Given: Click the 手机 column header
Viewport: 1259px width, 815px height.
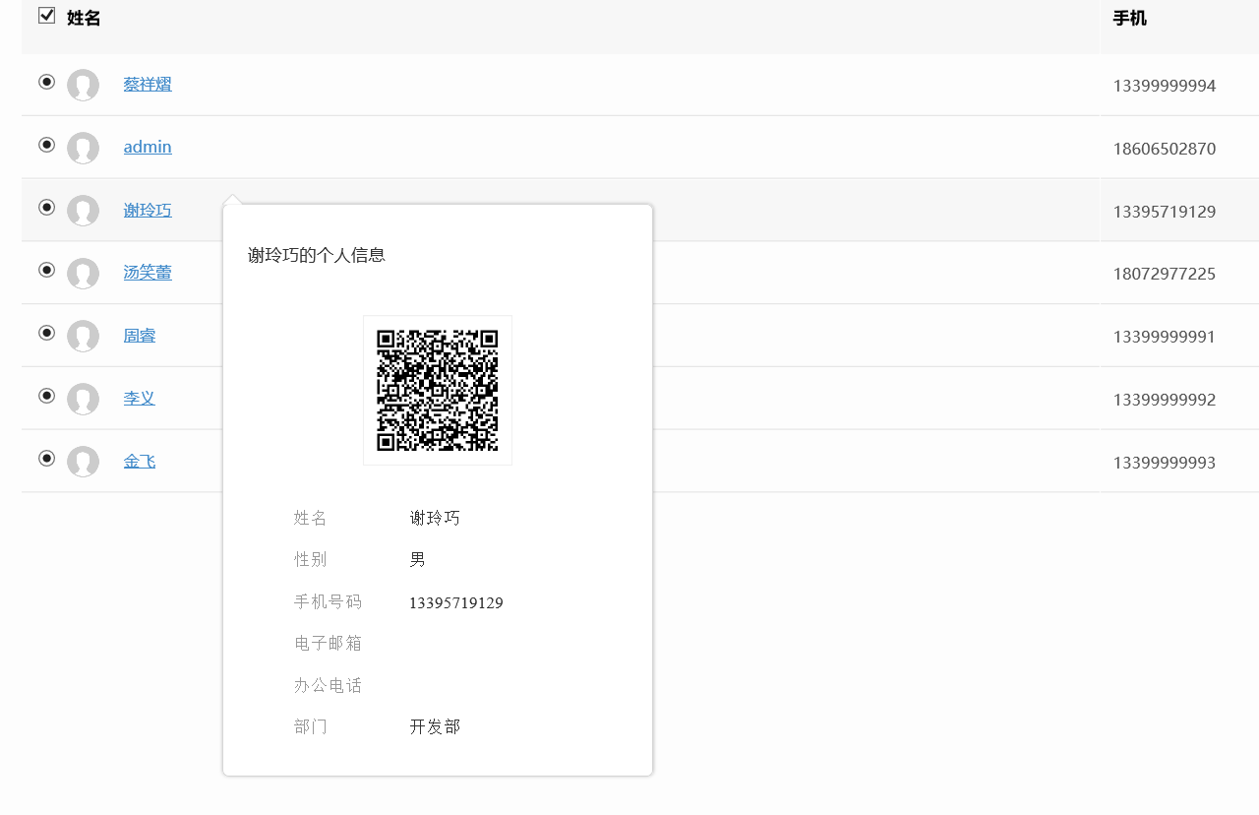Looking at the screenshot, I should (1129, 18).
